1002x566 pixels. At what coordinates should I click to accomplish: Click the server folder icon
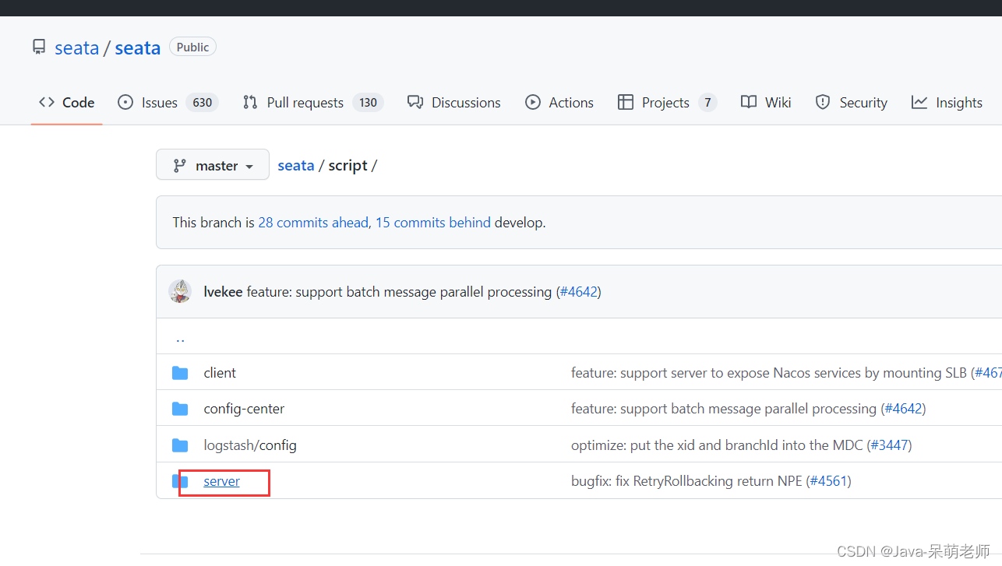click(180, 480)
